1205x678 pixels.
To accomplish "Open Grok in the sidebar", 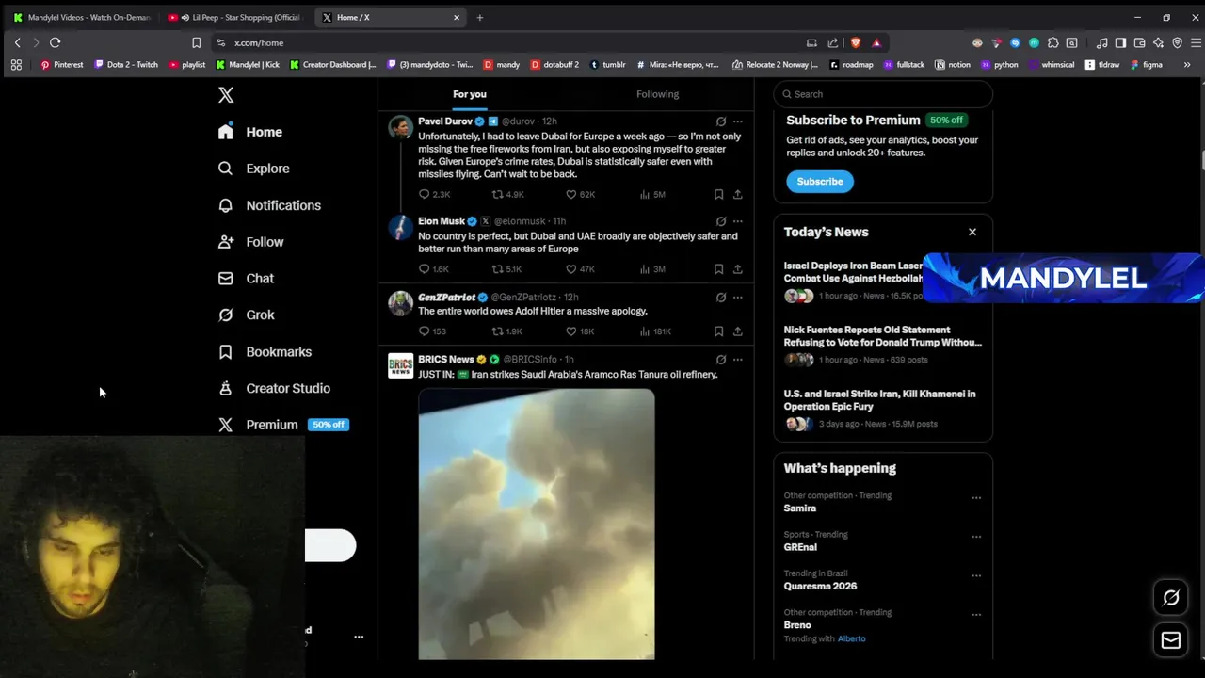I will click(247, 315).
